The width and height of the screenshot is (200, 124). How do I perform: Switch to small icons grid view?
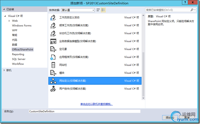click(98, 10)
